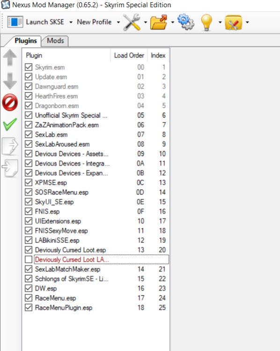Enable the unchecked Deviously Cursed Loot LA checkbox
Viewport: 280px width, 351px height.
coord(29,259)
